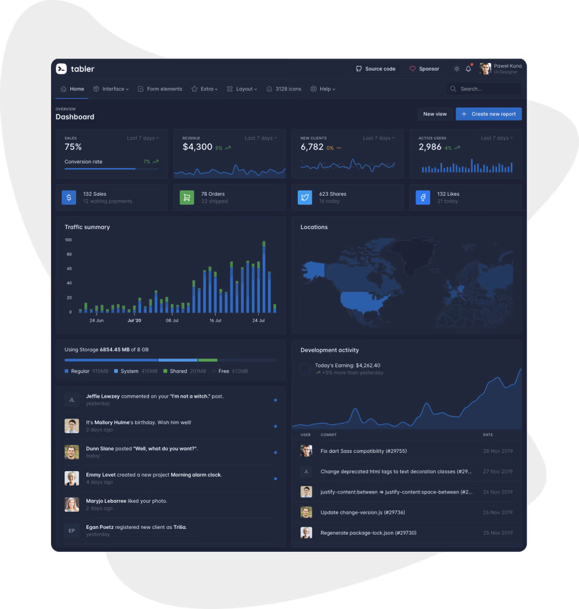Open Mallory Hulme's profile picture
Image resolution: width=579 pixels, height=609 pixels.
click(72, 426)
